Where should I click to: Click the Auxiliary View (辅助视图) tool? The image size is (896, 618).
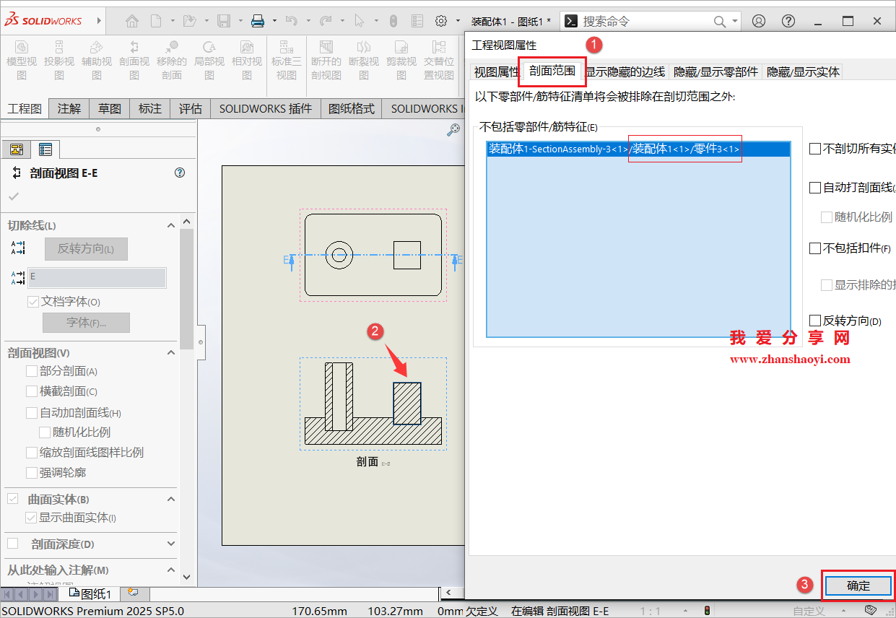[x=96, y=60]
